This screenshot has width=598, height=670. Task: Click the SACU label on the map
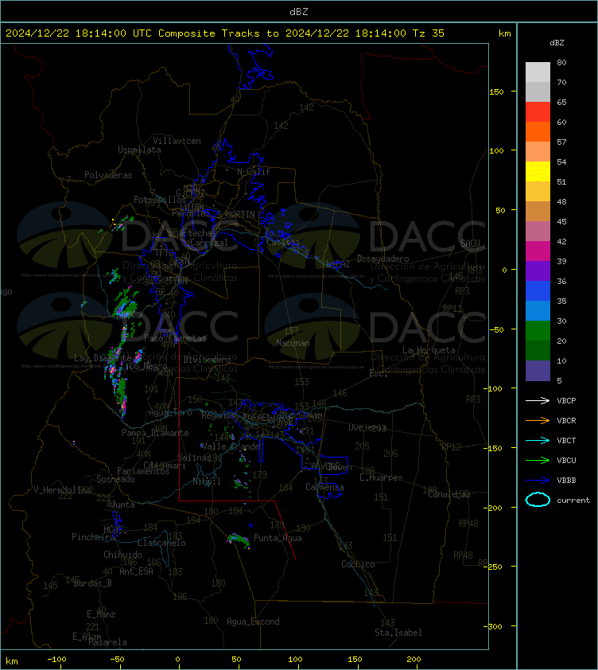point(470,243)
